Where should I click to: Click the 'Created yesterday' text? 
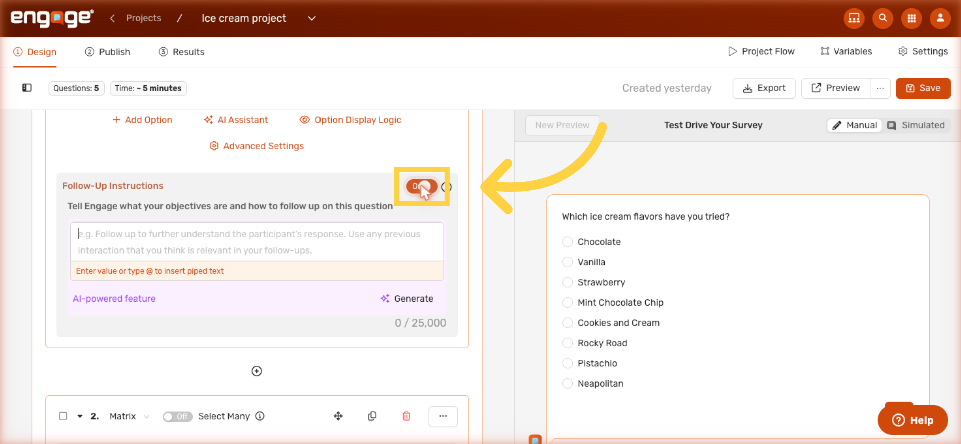[x=667, y=88]
